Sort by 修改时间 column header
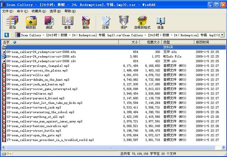Screen dimensions: 227x157 click(x=210, y=42)
